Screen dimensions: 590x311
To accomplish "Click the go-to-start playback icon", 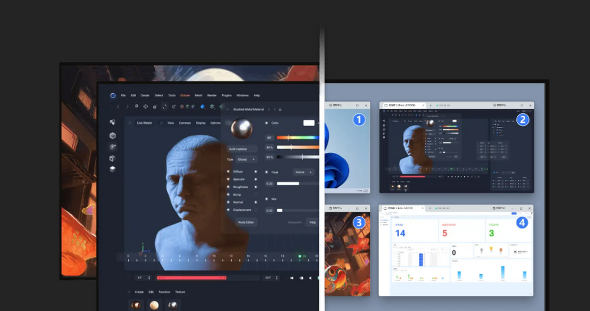I will click(292, 278).
